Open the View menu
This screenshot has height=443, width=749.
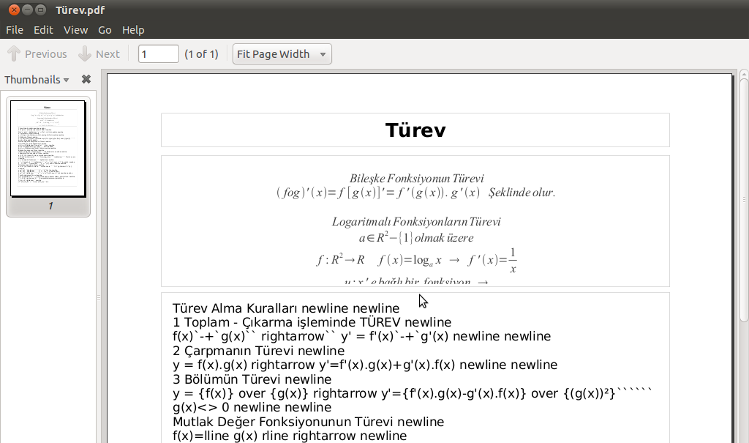click(x=75, y=30)
